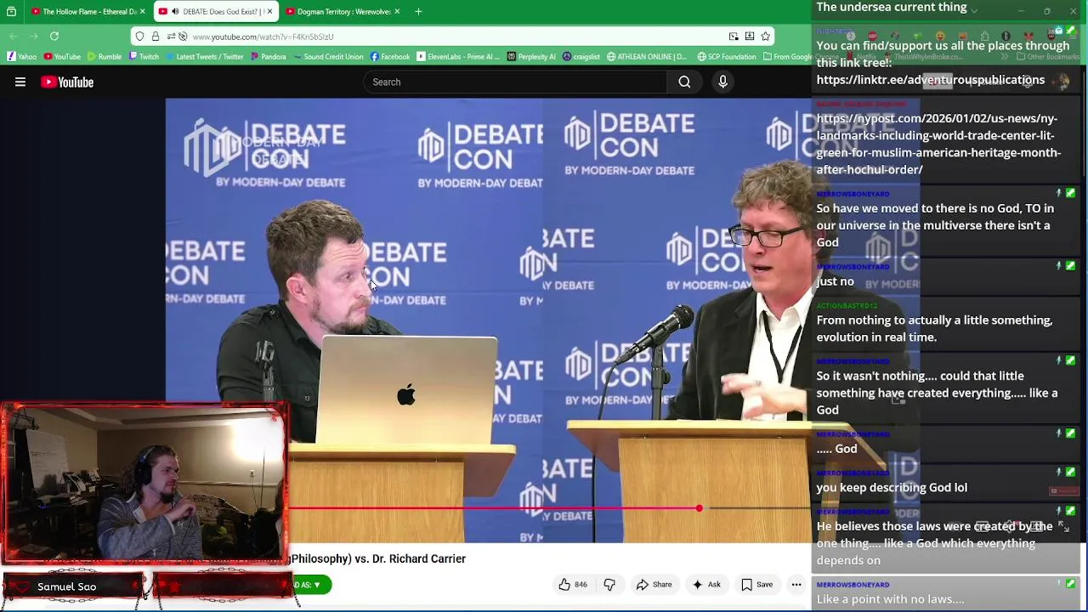The image size is (1088, 612).
Task: Close the 'Dogman Territory' tab
Action: pos(397,12)
